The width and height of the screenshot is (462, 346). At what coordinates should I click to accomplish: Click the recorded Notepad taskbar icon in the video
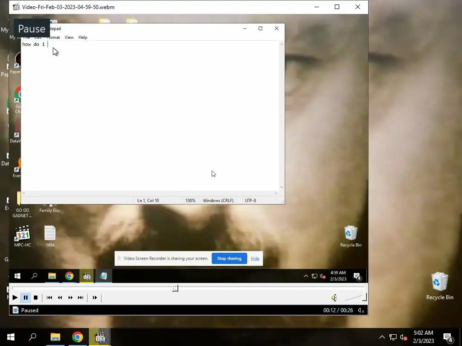[103, 276]
